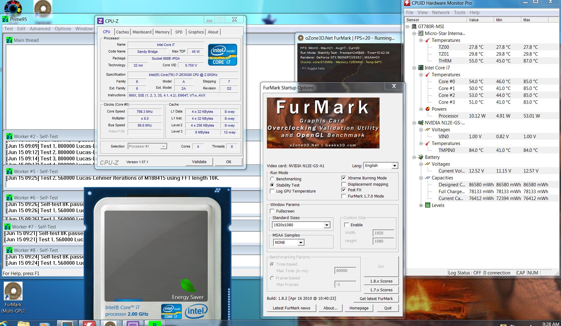Viewport: 561px width, 326px height.
Task: Open the Lang dropdown set to English
Action: point(380,166)
